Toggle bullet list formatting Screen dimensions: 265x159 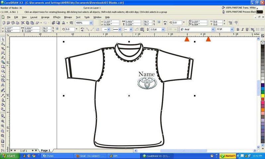[x=258, y=29]
